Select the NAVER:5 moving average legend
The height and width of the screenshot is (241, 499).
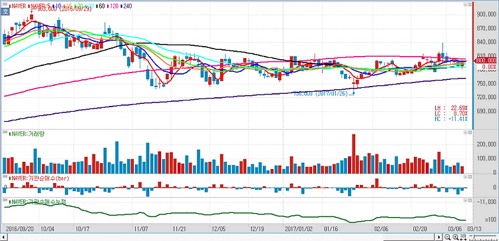point(39,6)
